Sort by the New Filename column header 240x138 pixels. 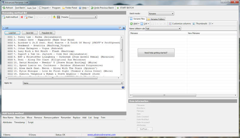(x=212, y=33)
